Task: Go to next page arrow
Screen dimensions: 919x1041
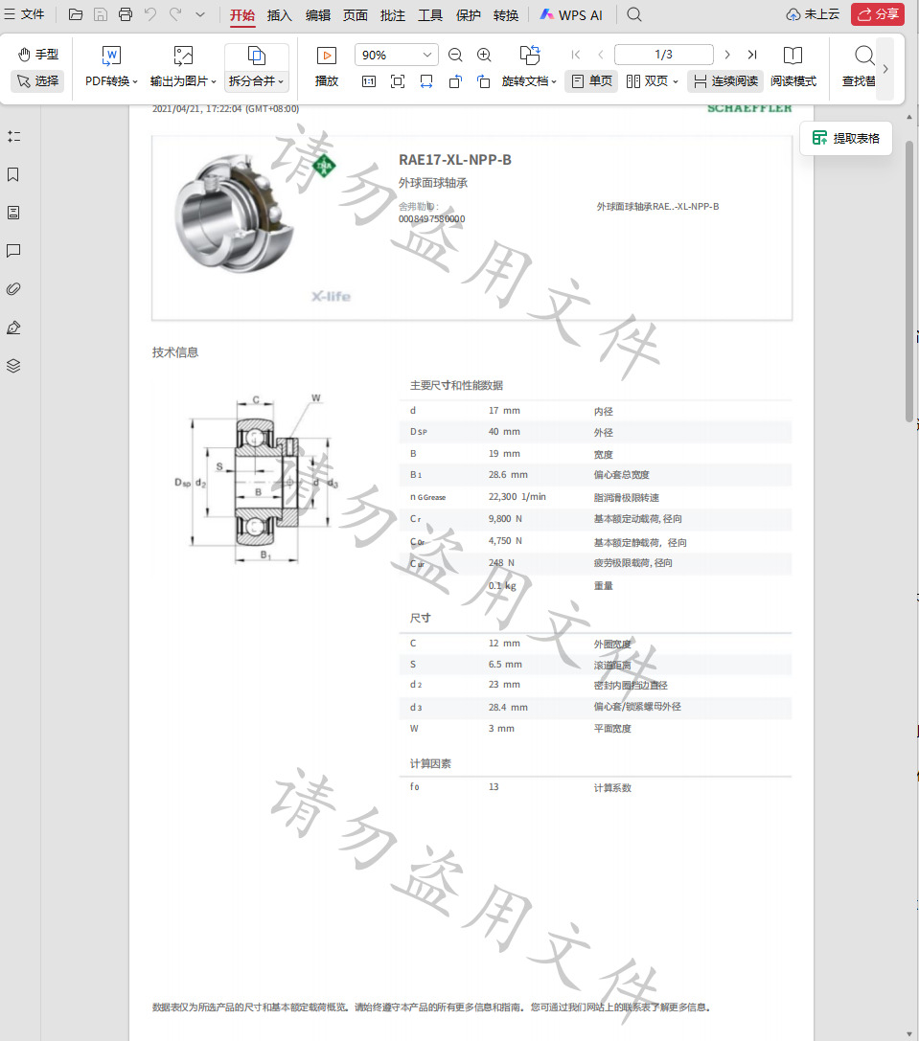Action: [x=727, y=55]
